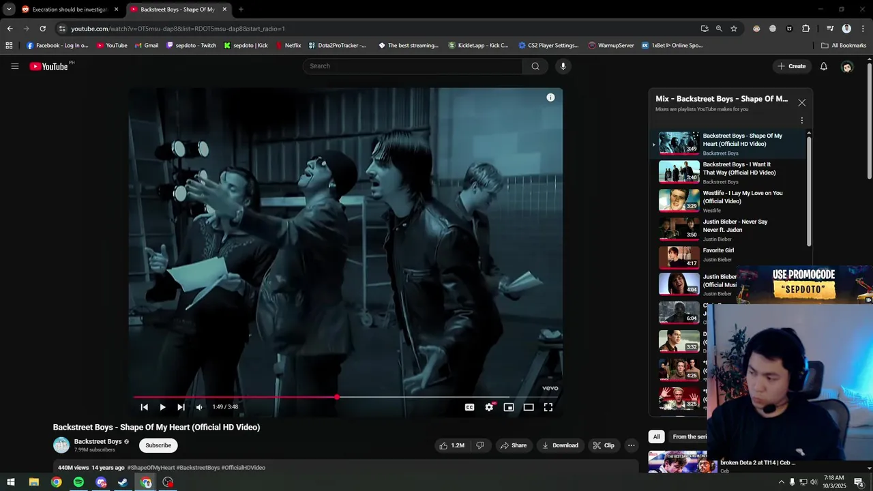873x491 pixels.
Task: Go back in browser history
Action: 10,29
